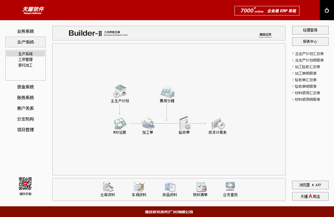Open the 成本计算表 icon
Image resolution: width=334 pixels, height=217 pixels.
218,124
